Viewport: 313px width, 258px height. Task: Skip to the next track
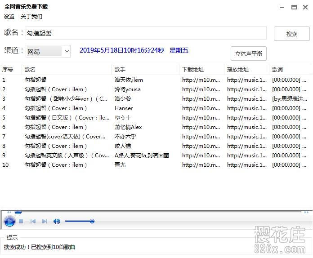click(x=45, y=221)
